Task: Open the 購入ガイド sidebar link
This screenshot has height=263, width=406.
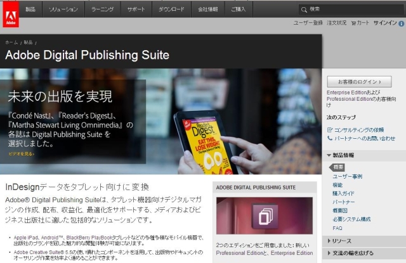Action: (343, 193)
